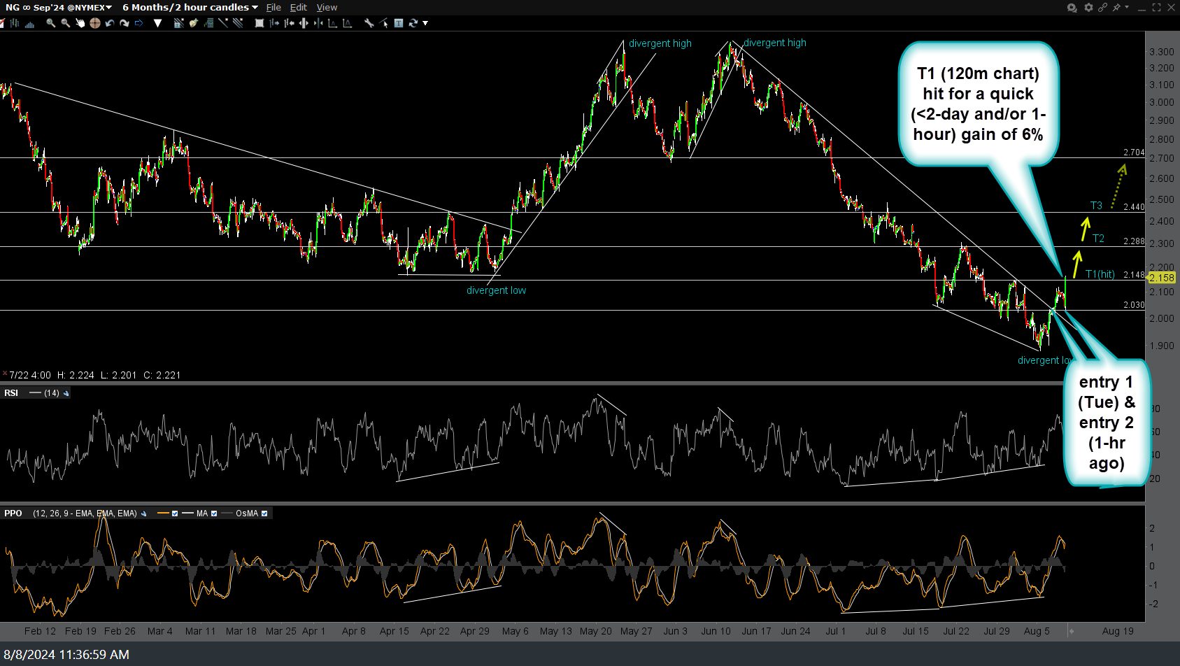Open chart settings wrench icon in toolbar
This screenshot has height=666, width=1180.
[x=369, y=23]
